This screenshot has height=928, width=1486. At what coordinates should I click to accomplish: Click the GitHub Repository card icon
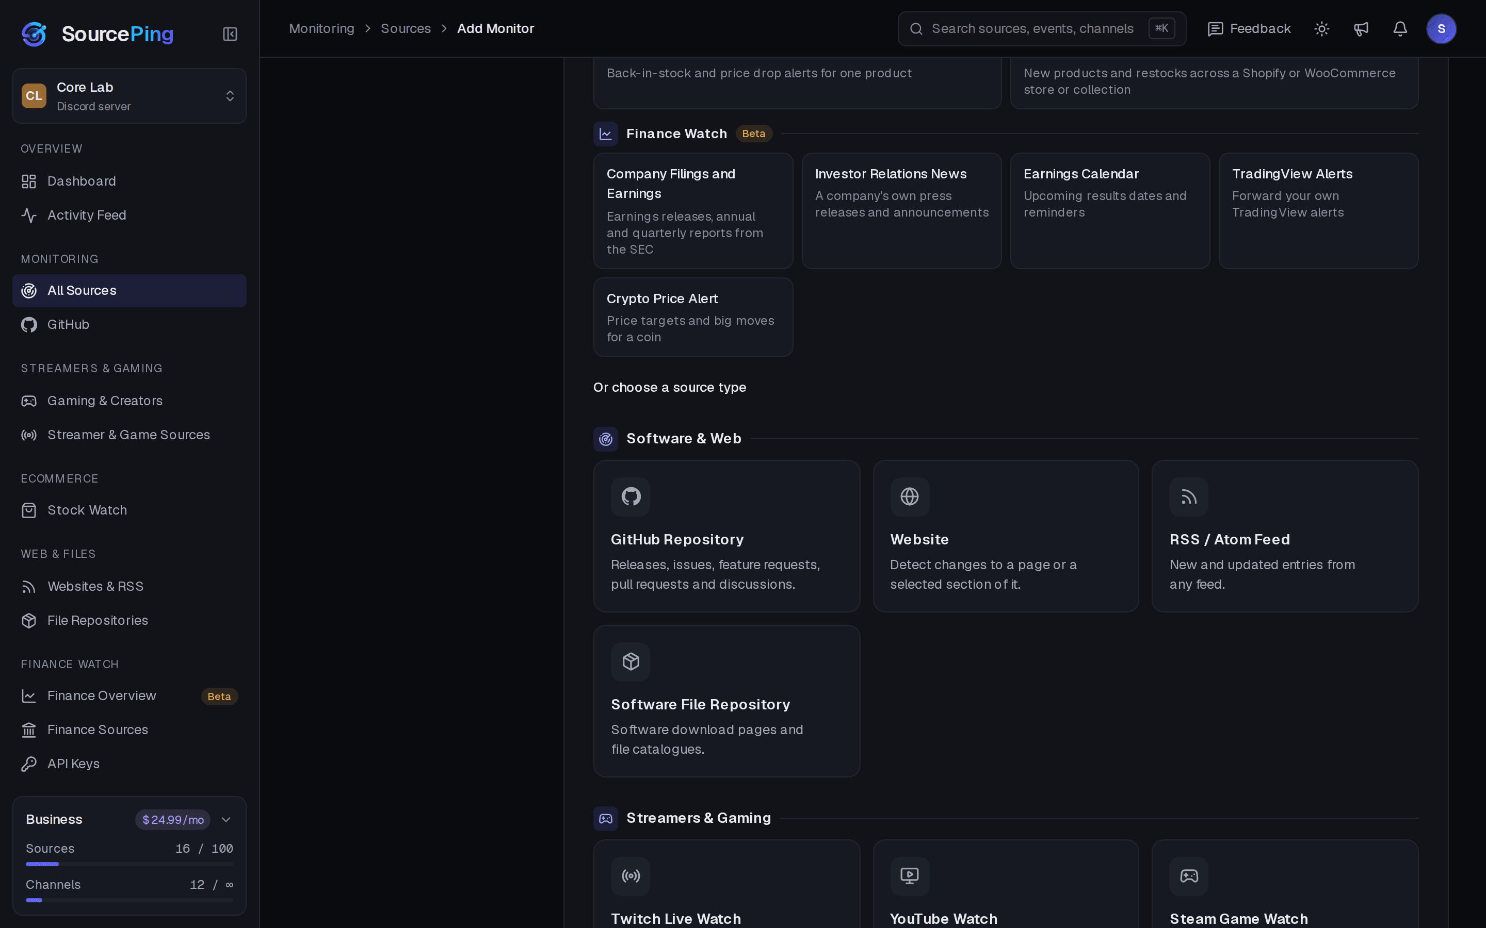coord(631,496)
